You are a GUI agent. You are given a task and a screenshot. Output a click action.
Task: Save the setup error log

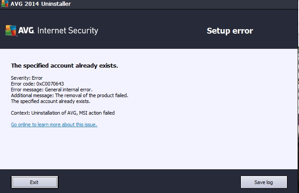[x=264, y=182]
